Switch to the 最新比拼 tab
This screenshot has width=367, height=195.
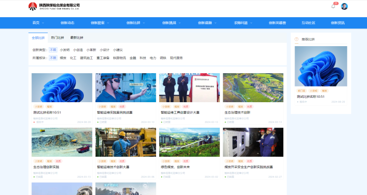tap(76, 37)
